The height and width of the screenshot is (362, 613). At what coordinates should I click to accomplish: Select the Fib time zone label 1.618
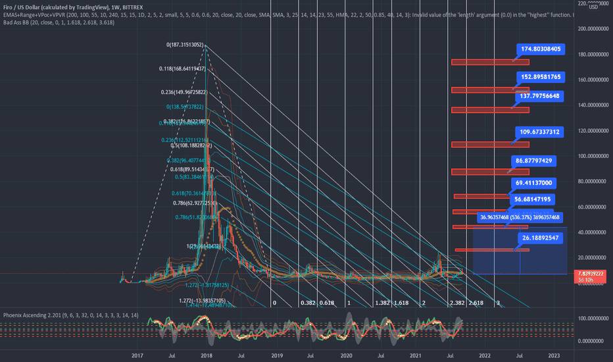[x=401, y=303]
